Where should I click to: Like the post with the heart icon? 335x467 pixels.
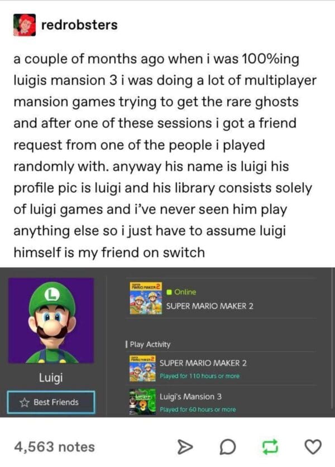[313, 447]
